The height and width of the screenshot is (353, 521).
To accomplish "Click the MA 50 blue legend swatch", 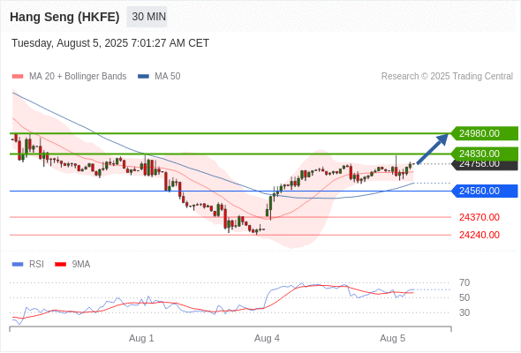I will coord(143,77).
